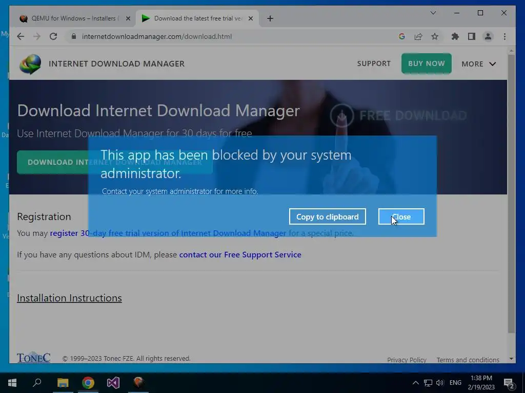Reload the current page
The width and height of the screenshot is (525, 393).
[53, 36]
